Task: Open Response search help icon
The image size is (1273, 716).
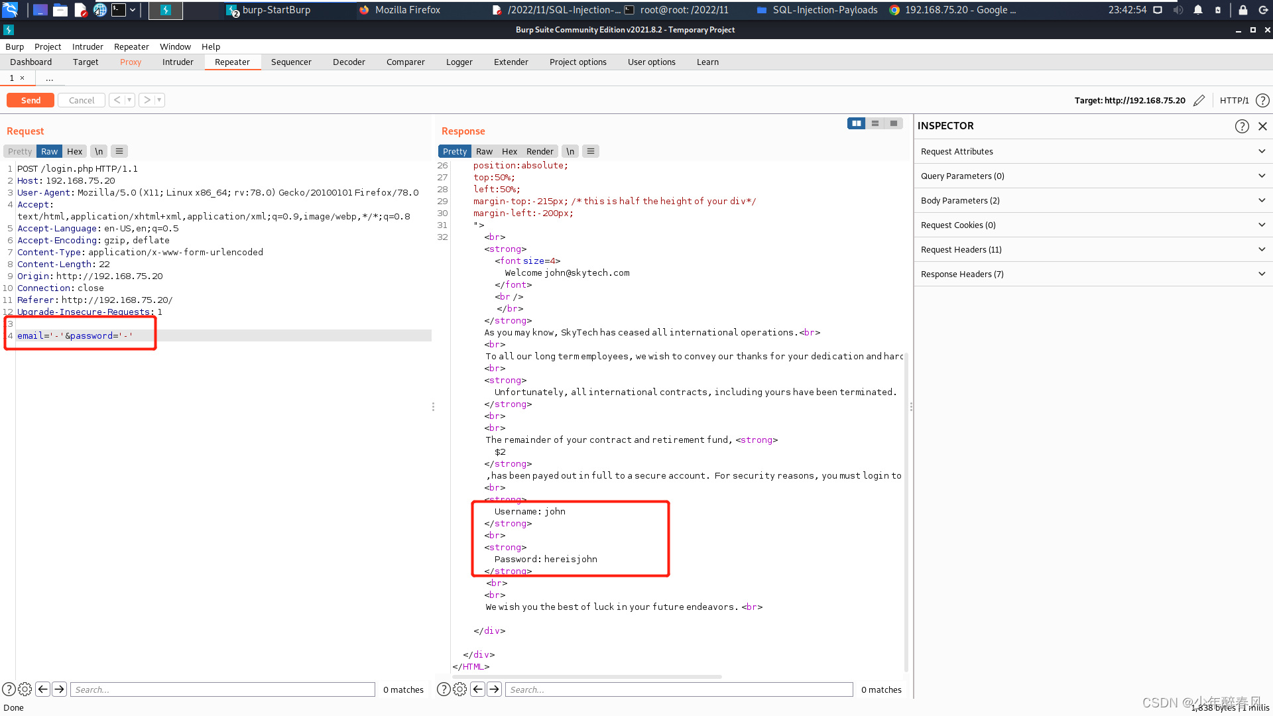Action: click(444, 689)
